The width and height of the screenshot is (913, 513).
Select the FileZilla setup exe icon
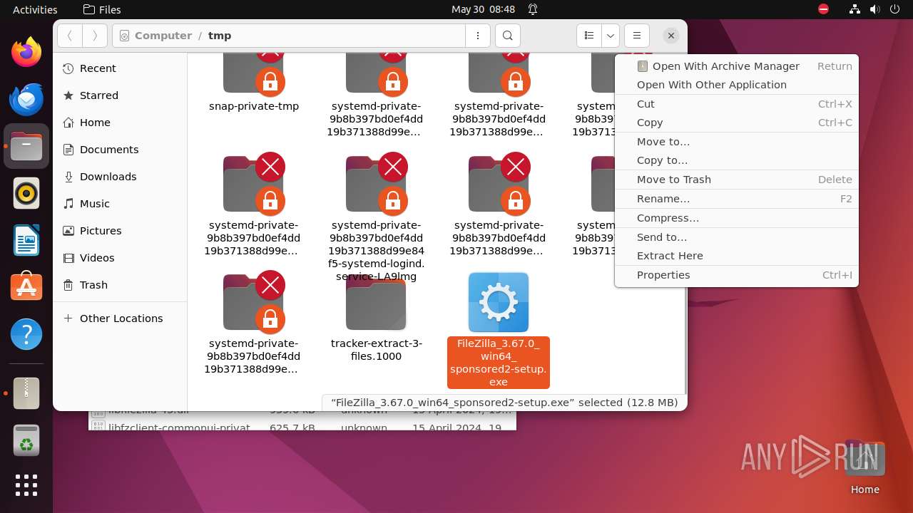(x=499, y=302)
